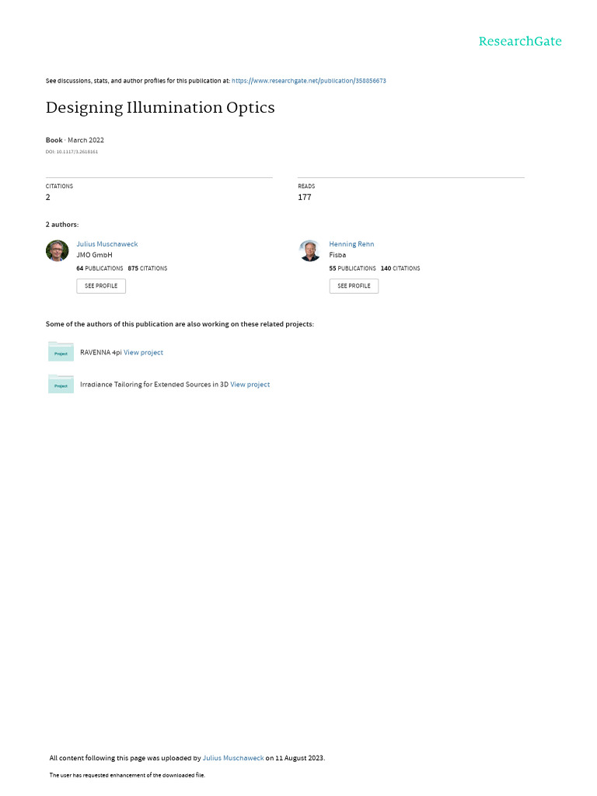Image resolution: width=597 pixels, height=796 pixels.
Task: Click the Designing Illumination Optics title
Action: (x=160, y=107)
